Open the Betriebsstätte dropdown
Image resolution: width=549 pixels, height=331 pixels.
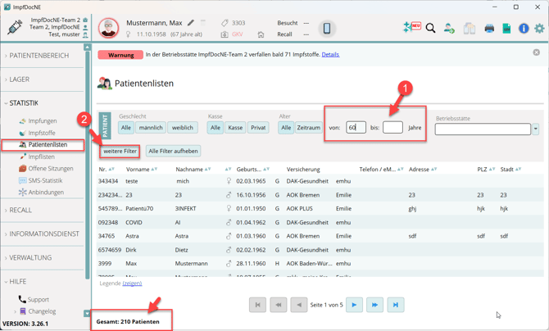tap(536, 129)
